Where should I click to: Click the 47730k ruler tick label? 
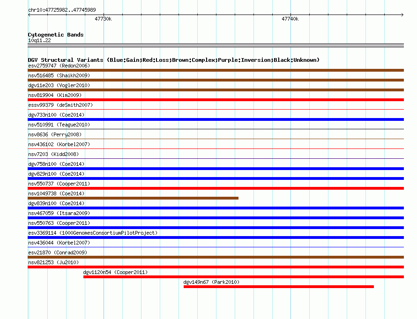point(103,19)
